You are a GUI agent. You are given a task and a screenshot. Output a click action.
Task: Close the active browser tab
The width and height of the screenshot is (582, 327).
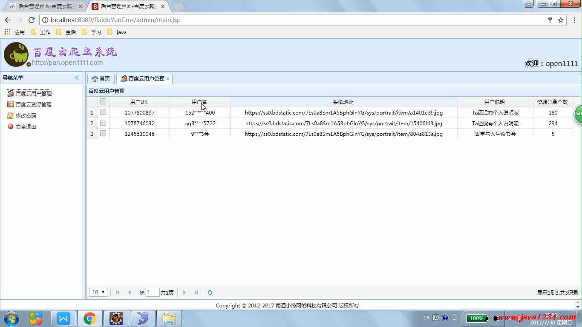point(163,6)
